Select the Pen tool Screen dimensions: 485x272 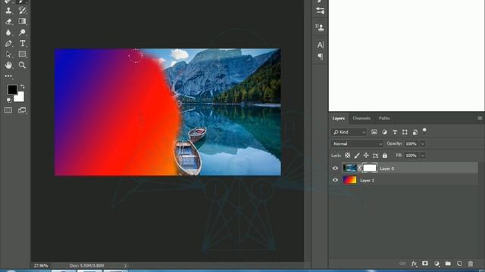(8, 44)
